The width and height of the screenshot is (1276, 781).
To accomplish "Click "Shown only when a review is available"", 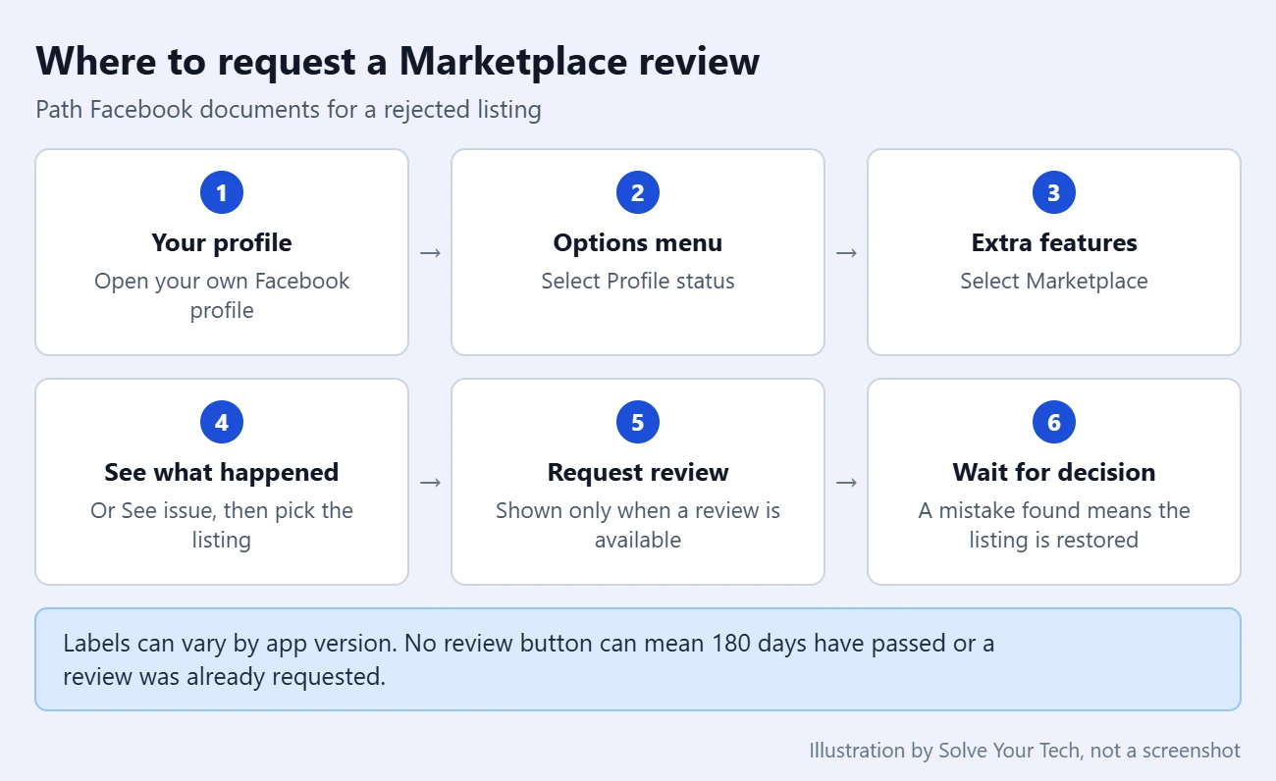I will click(x=638, y=525).
